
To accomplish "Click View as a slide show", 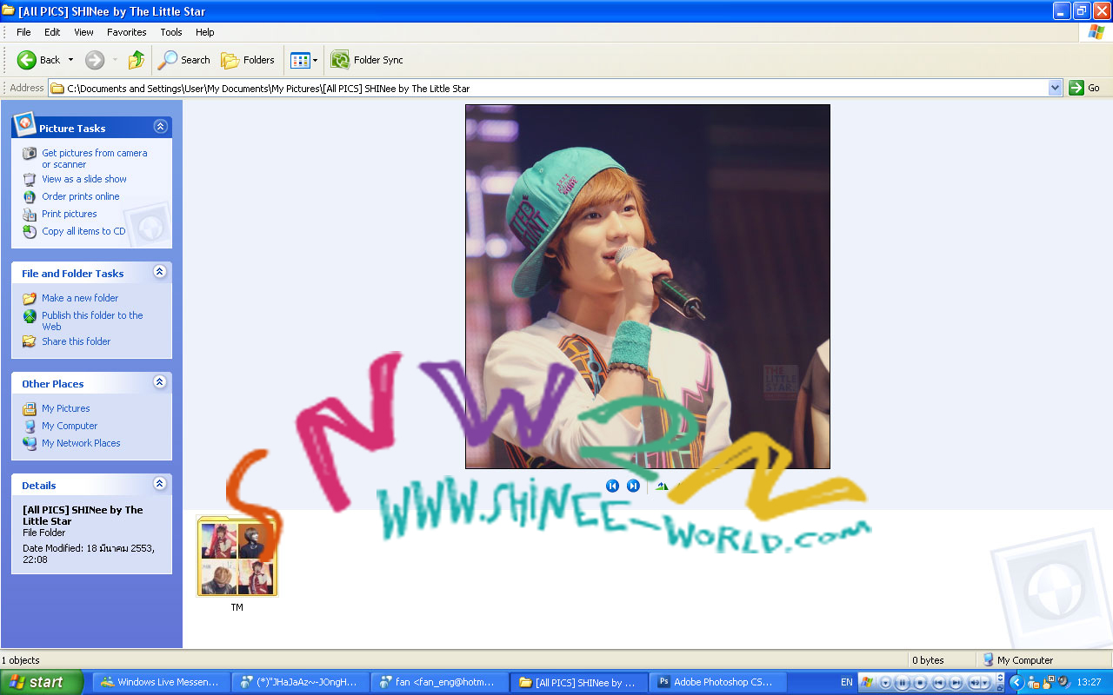I will [x=84, y=179].
